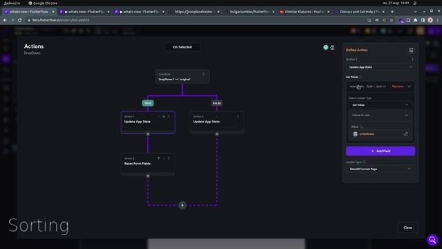
Task: Expand the Value to set dropdown
Action: pyautogui.click(x=380, y=116)
